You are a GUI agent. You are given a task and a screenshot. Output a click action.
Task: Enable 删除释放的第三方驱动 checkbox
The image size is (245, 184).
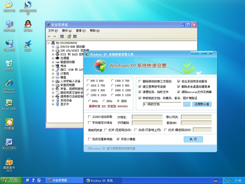click(140, 81)
